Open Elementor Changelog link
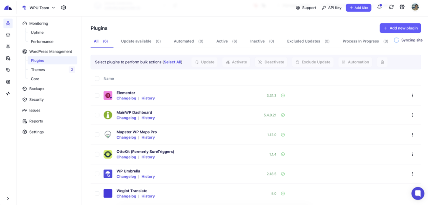Image resolution: width=428 pixels, height=205 pixels. point(126,98)
